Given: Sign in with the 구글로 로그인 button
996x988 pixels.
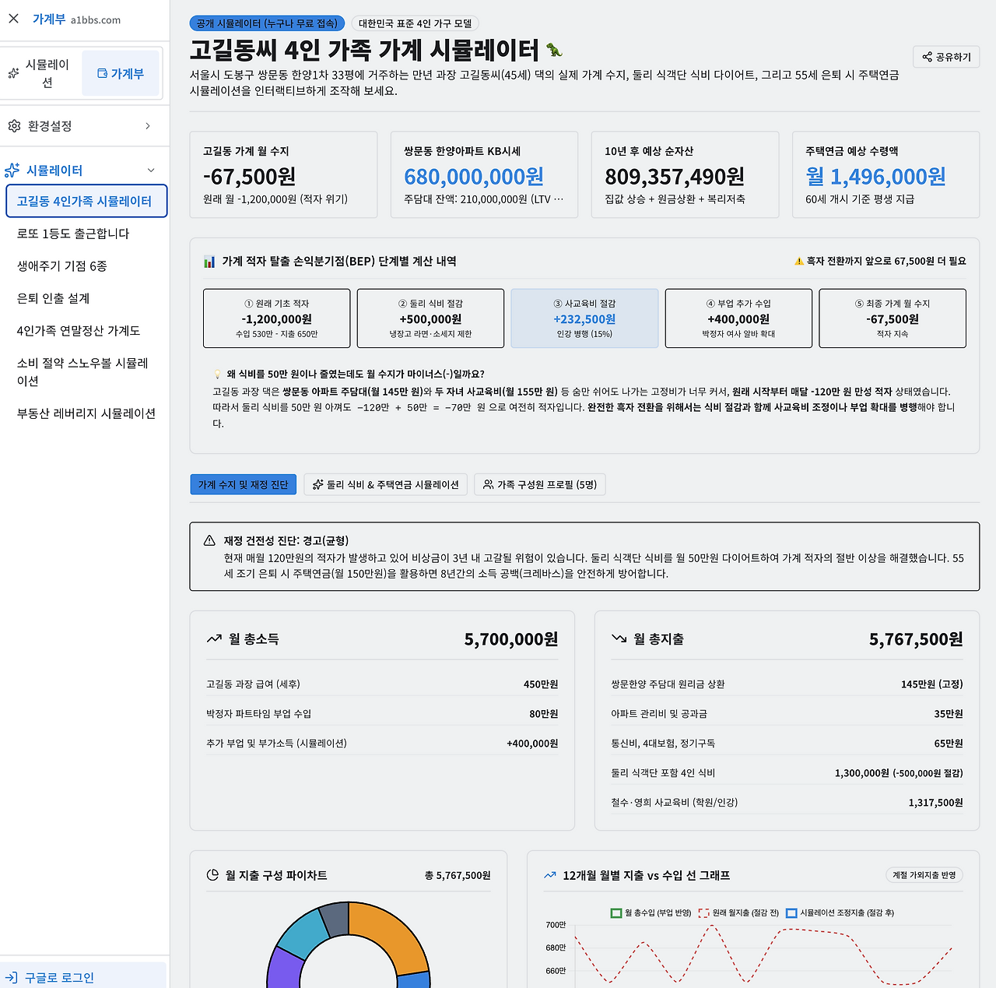Looking at the screenshot, I should pyautogui.click(x=83, y=978).
